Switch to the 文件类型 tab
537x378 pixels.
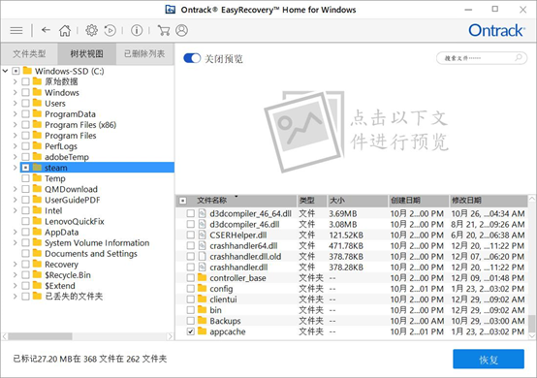(x=29, y=53)
